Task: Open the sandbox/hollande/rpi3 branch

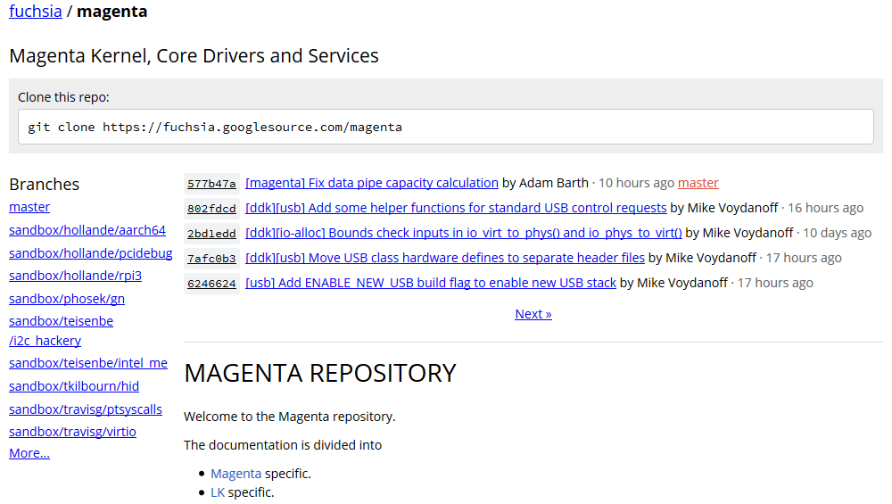Action: [75, 276]
